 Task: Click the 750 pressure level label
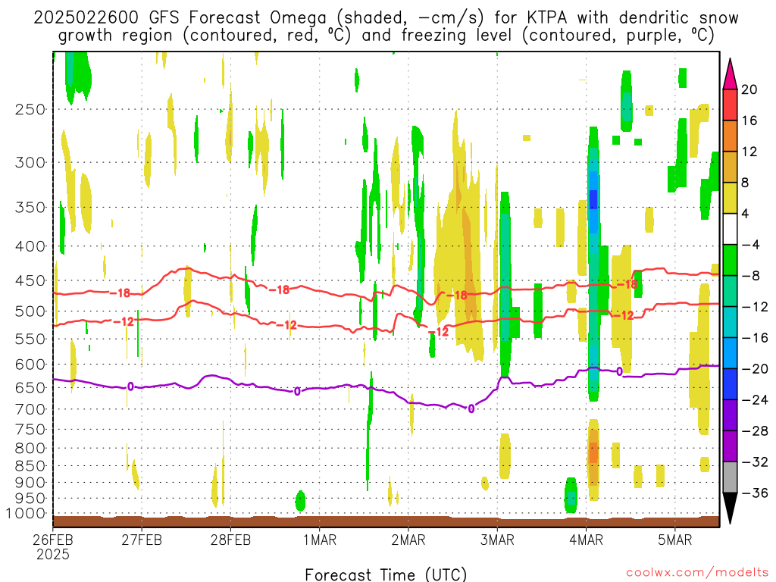(x=30, y=430)
